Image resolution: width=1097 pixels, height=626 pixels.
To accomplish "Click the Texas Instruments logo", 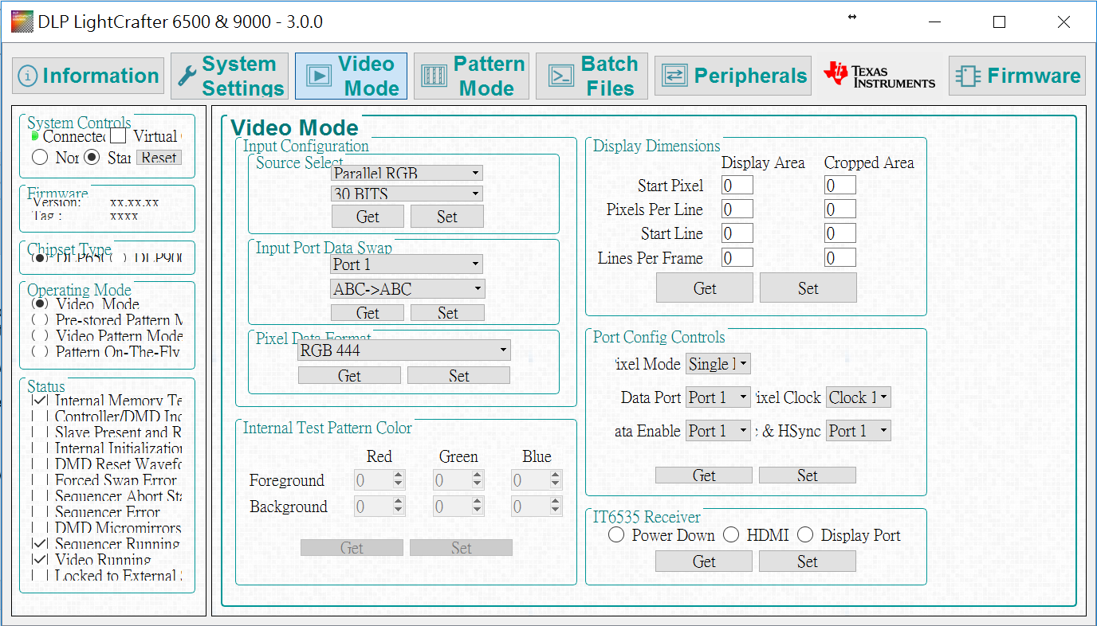I will click(x=880, y=74).
